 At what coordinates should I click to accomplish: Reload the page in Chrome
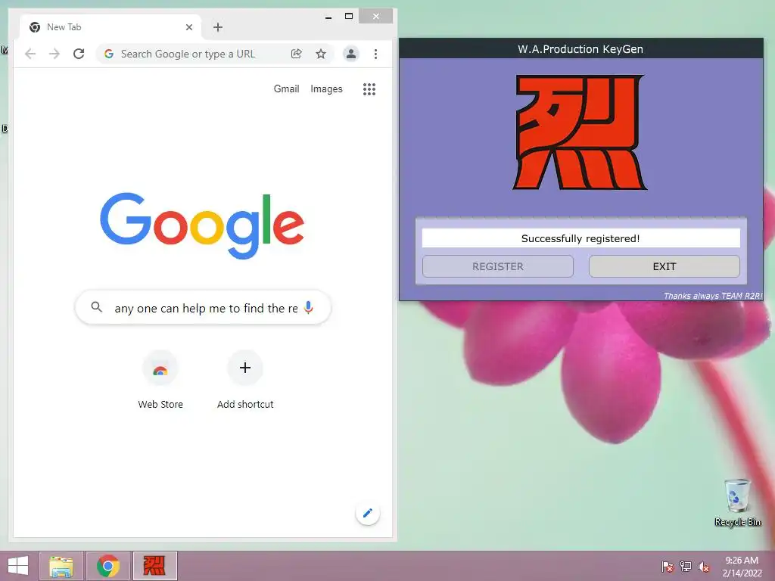pos(79,54)
